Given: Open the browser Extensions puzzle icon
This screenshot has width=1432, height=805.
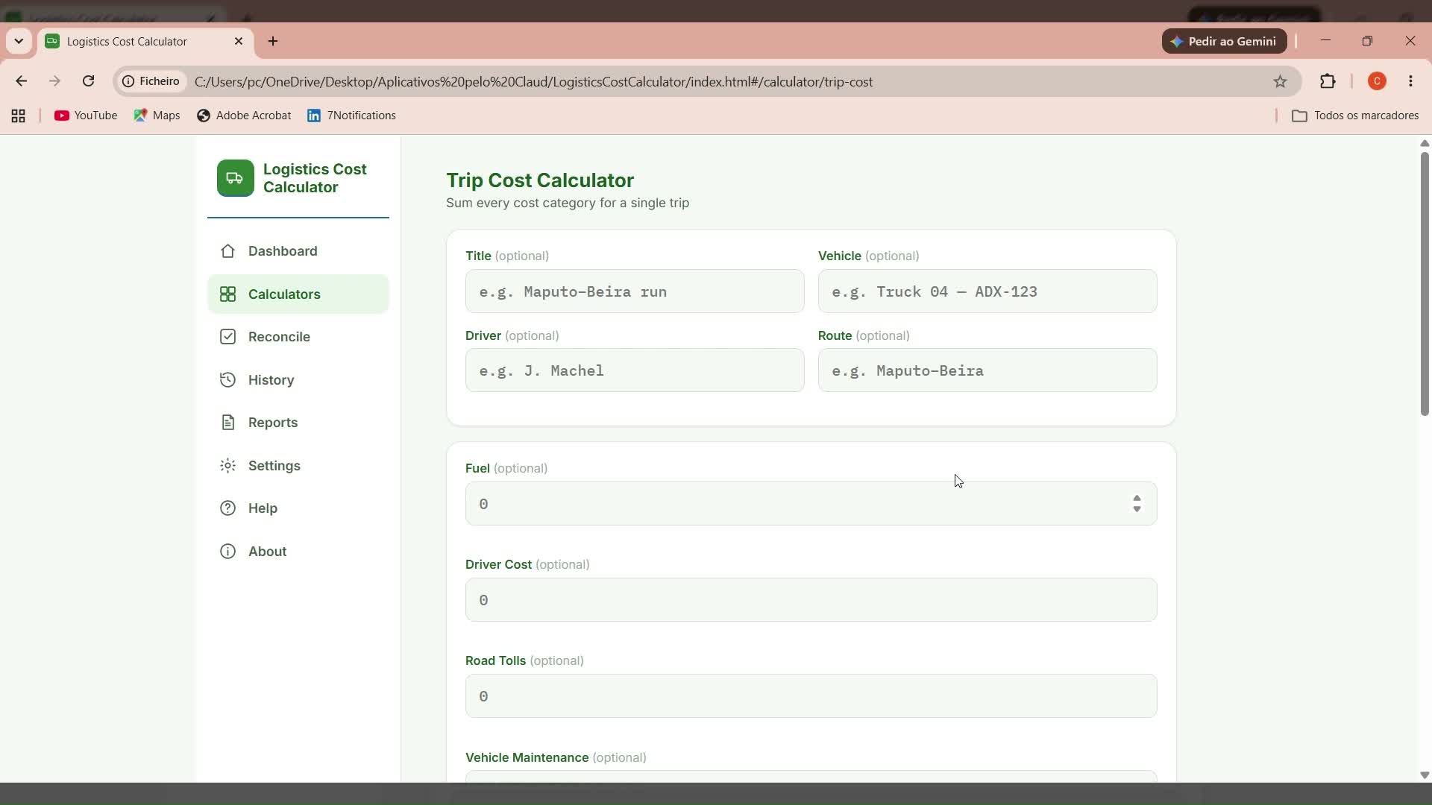Looking at the screenshot, I should click(x=1328, y=81).
